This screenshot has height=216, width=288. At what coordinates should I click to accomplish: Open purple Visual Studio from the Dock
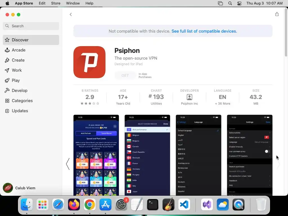point(207,204)
